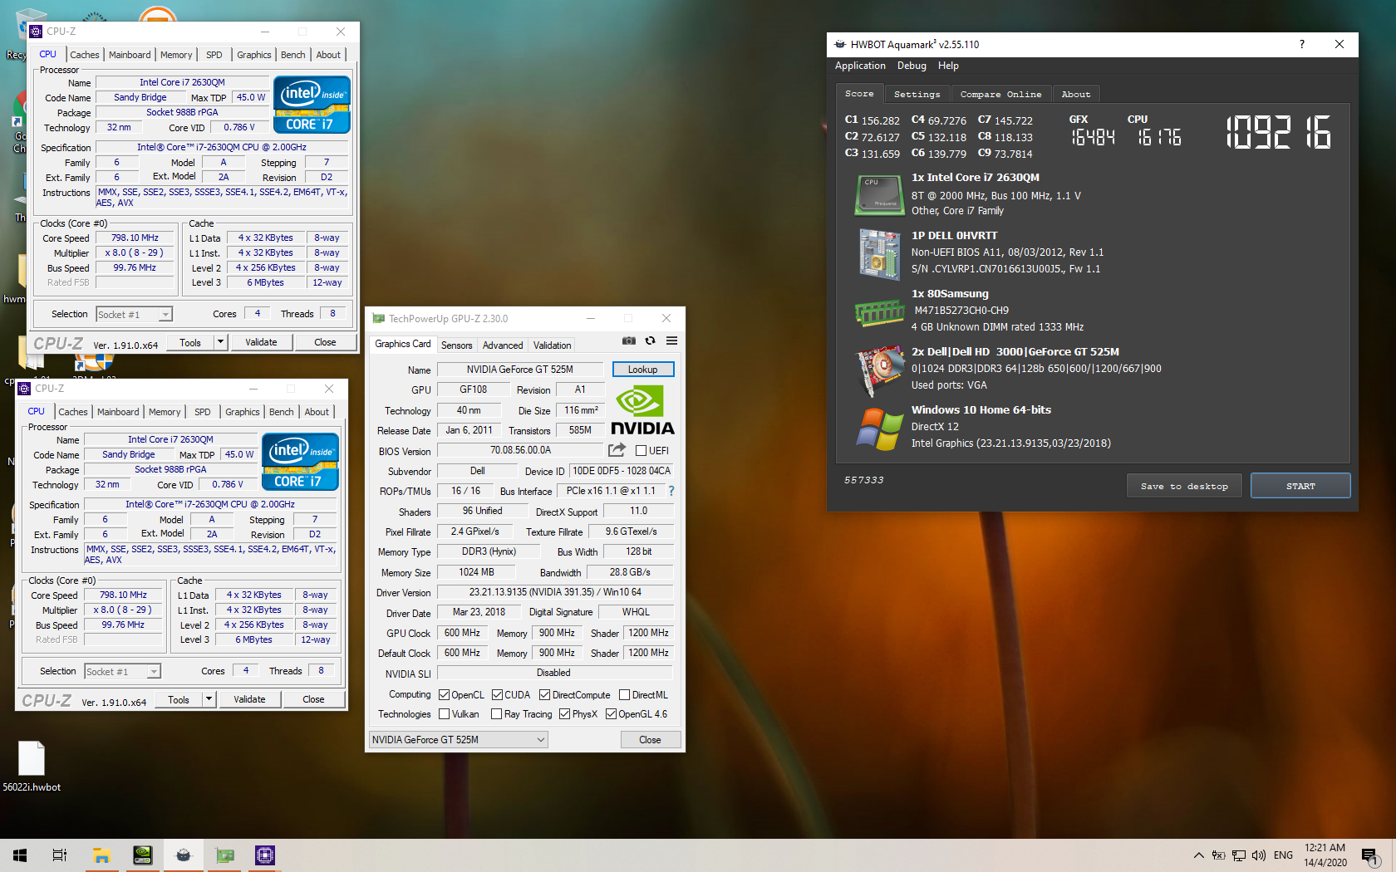Click the RAM module icon in Aquamark
1396x872 pixels.
pyautogui.click(x=879, y=313)
